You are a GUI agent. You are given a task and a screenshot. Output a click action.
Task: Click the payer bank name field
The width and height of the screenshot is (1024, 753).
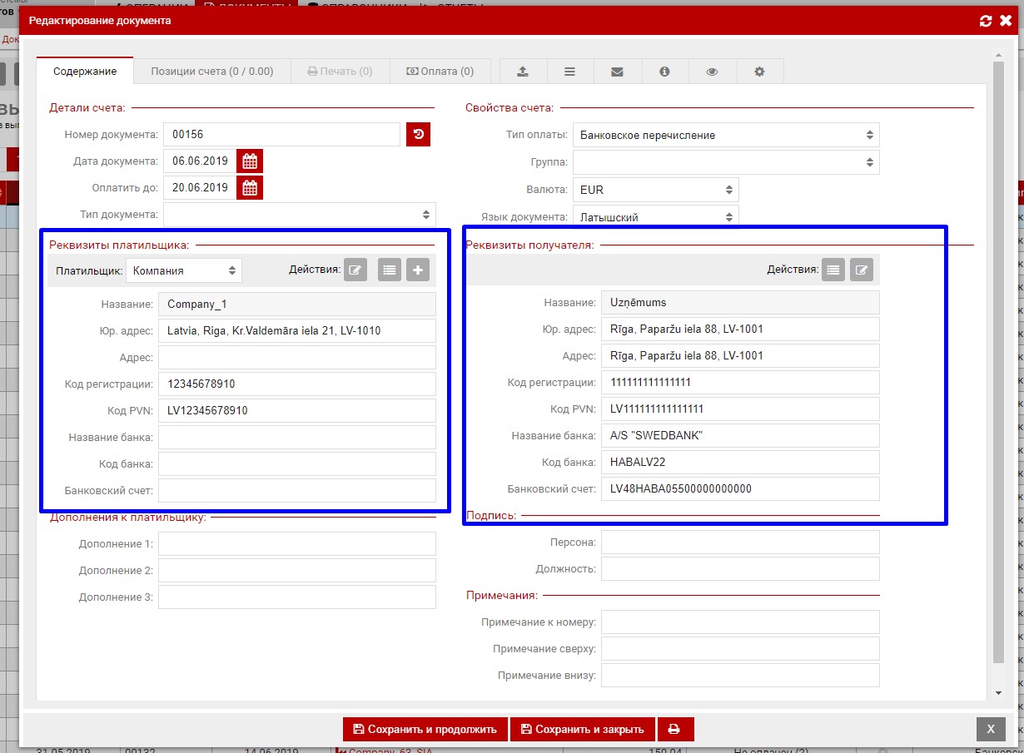(x=296, y=437)
